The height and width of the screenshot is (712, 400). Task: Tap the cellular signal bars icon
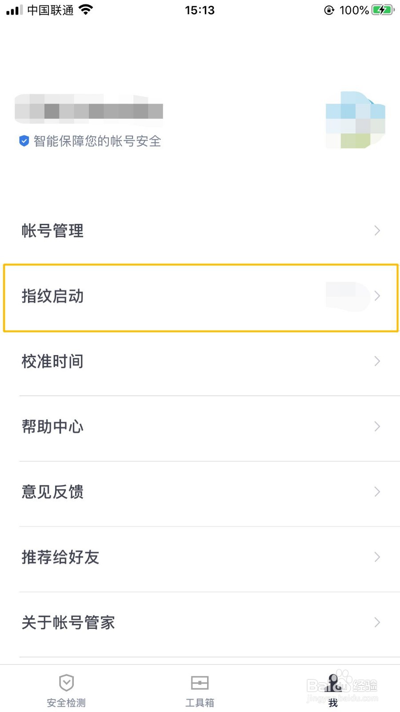tap(14, 10)
